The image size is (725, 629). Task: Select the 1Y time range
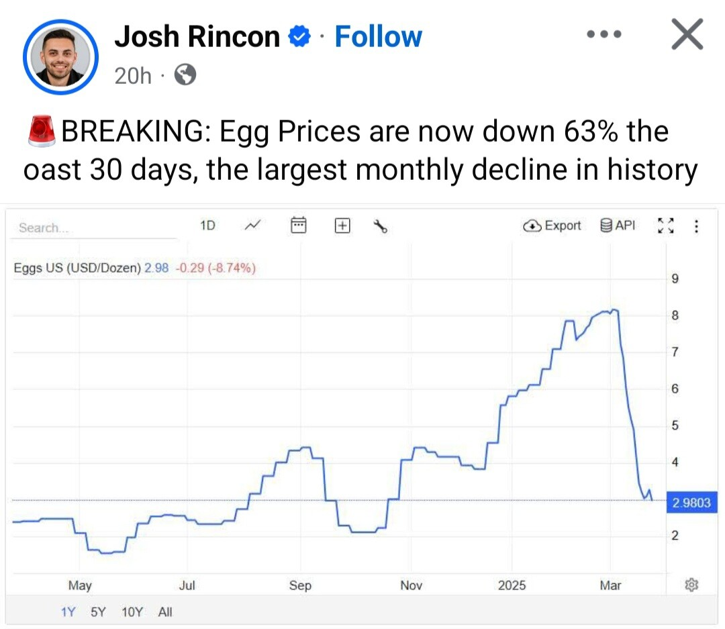[x=68, y=612]
